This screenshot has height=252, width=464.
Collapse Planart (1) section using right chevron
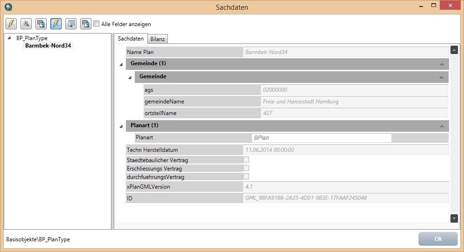442,126
